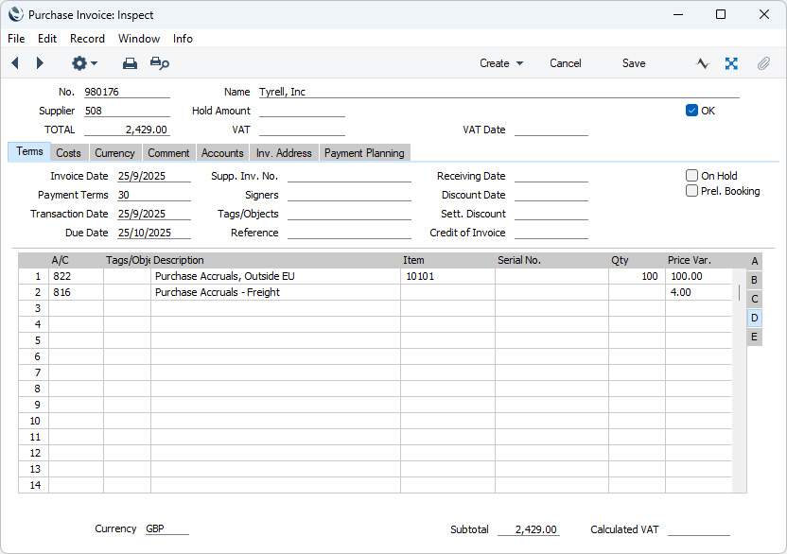Screen dimensions: 787x554
Task: Print the purchase invoice
Action: (x=130, y=63)
